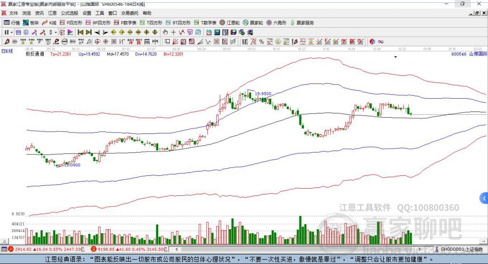Open the 板块 sector view

coord(30,23)
